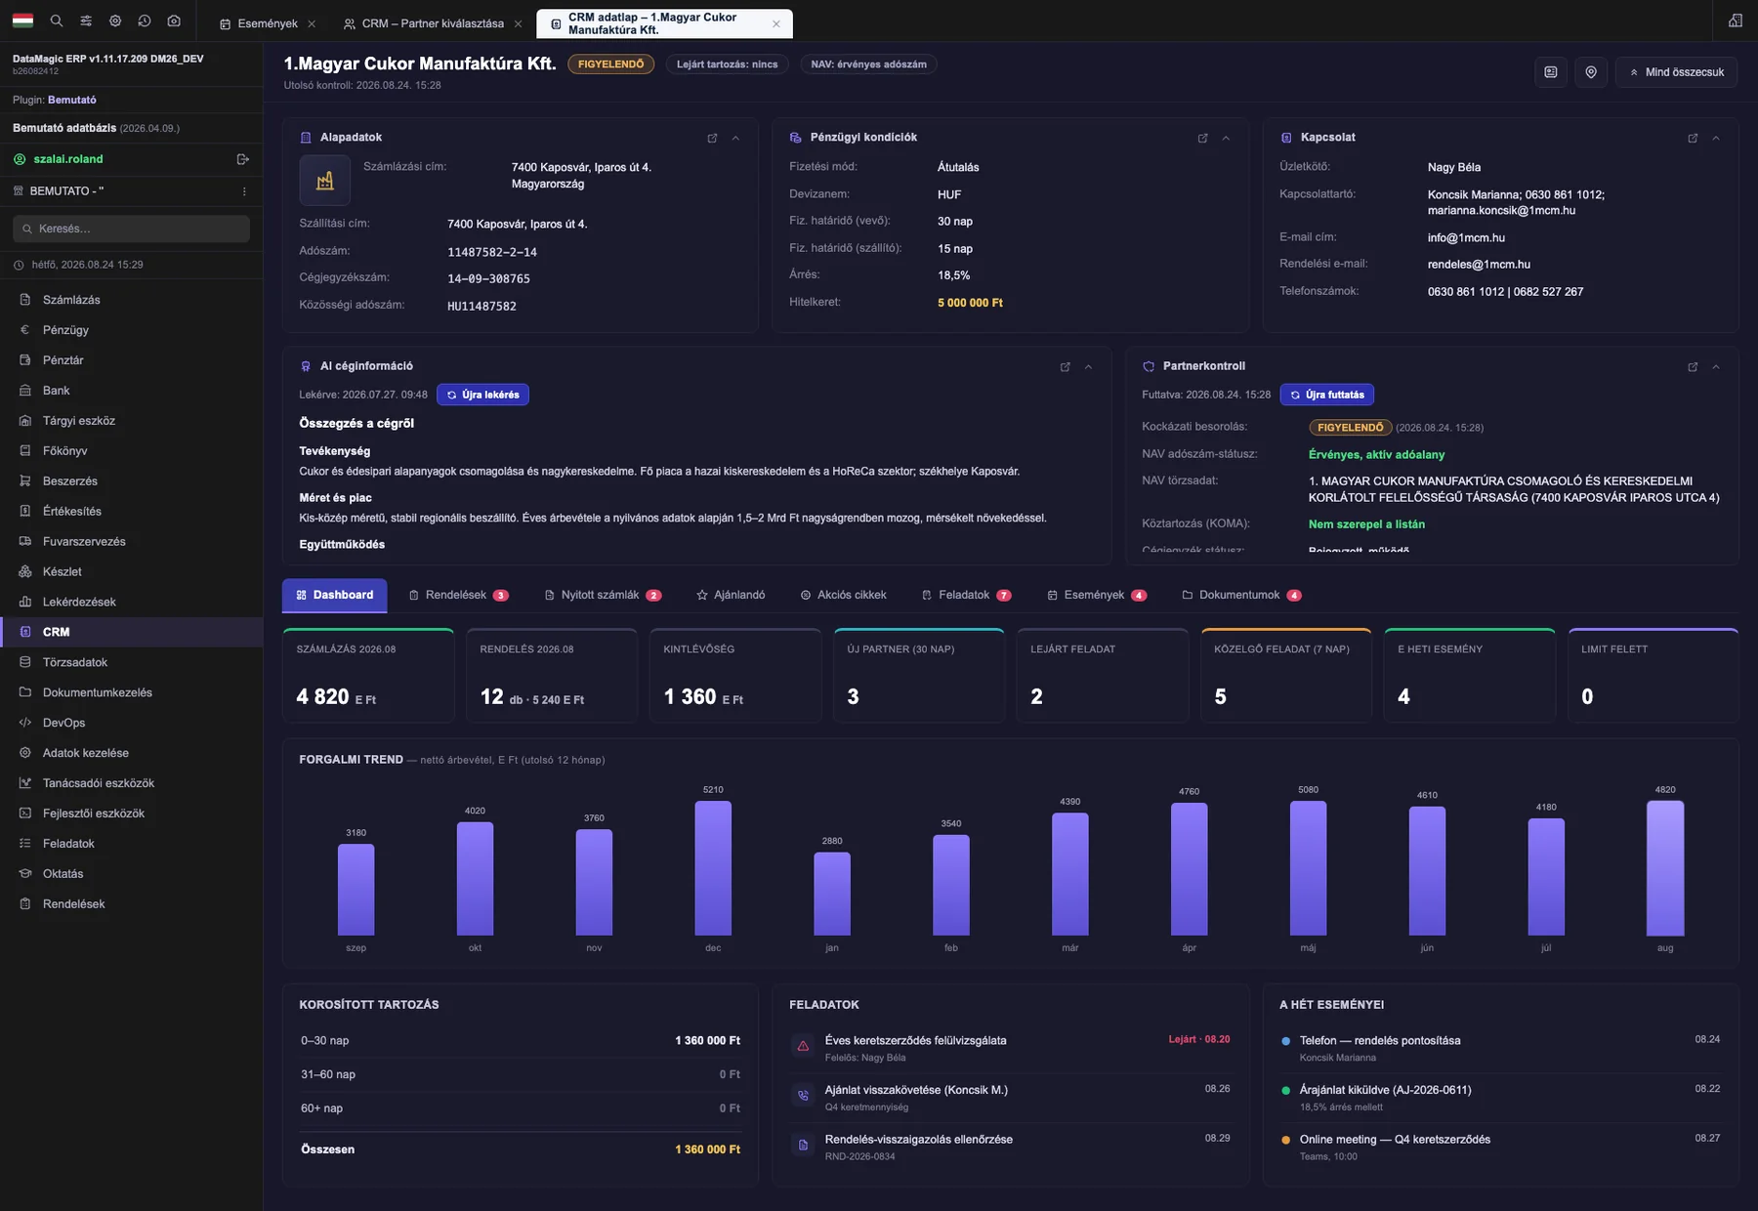Screen dimensions: 1758x1211
Task: Open the search magnifier icon in top toolbar
Action: click(x=57, y=21)
